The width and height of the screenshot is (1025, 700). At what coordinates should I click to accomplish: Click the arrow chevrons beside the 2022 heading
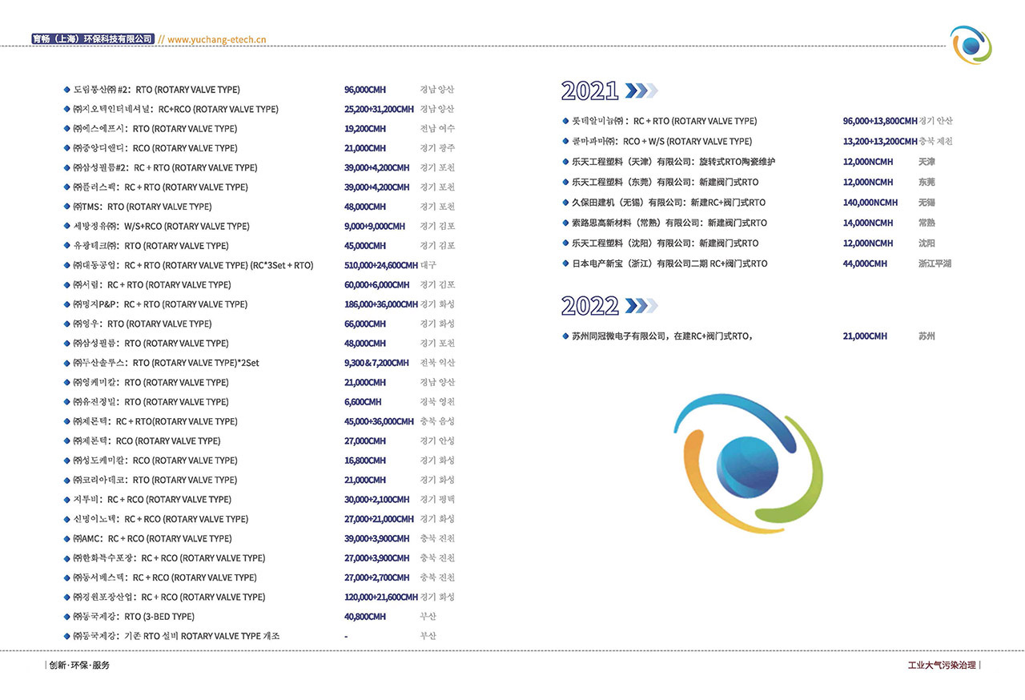[x=641, y=305]
